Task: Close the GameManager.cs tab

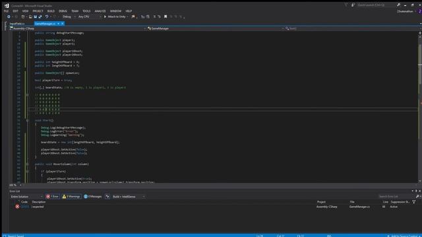Action: [x=63, y=24]
